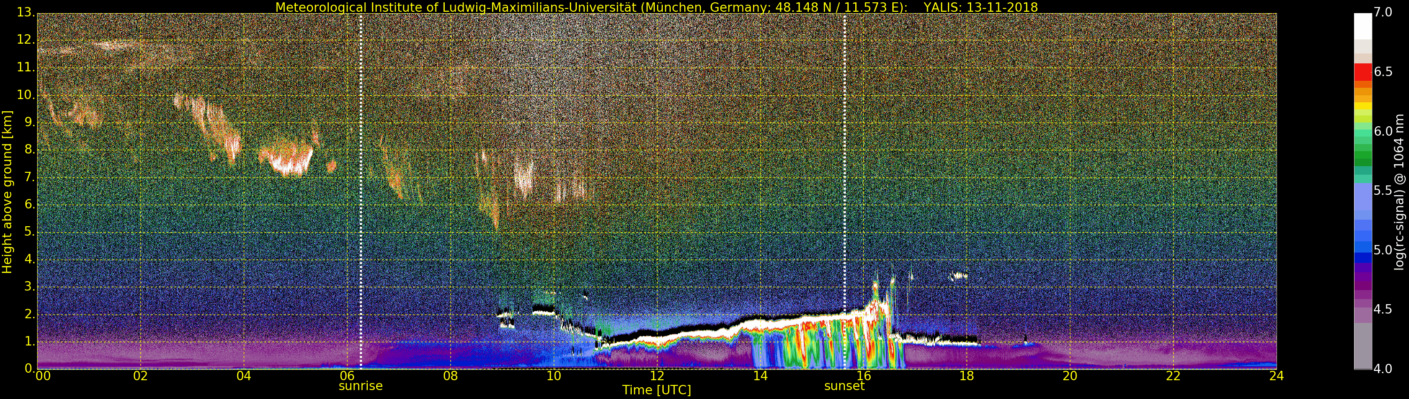Image resolution: width=1409 pixels, height=399 pixels.
Task: Click the 20 time tick label
Action: (x=1070, y=376)
